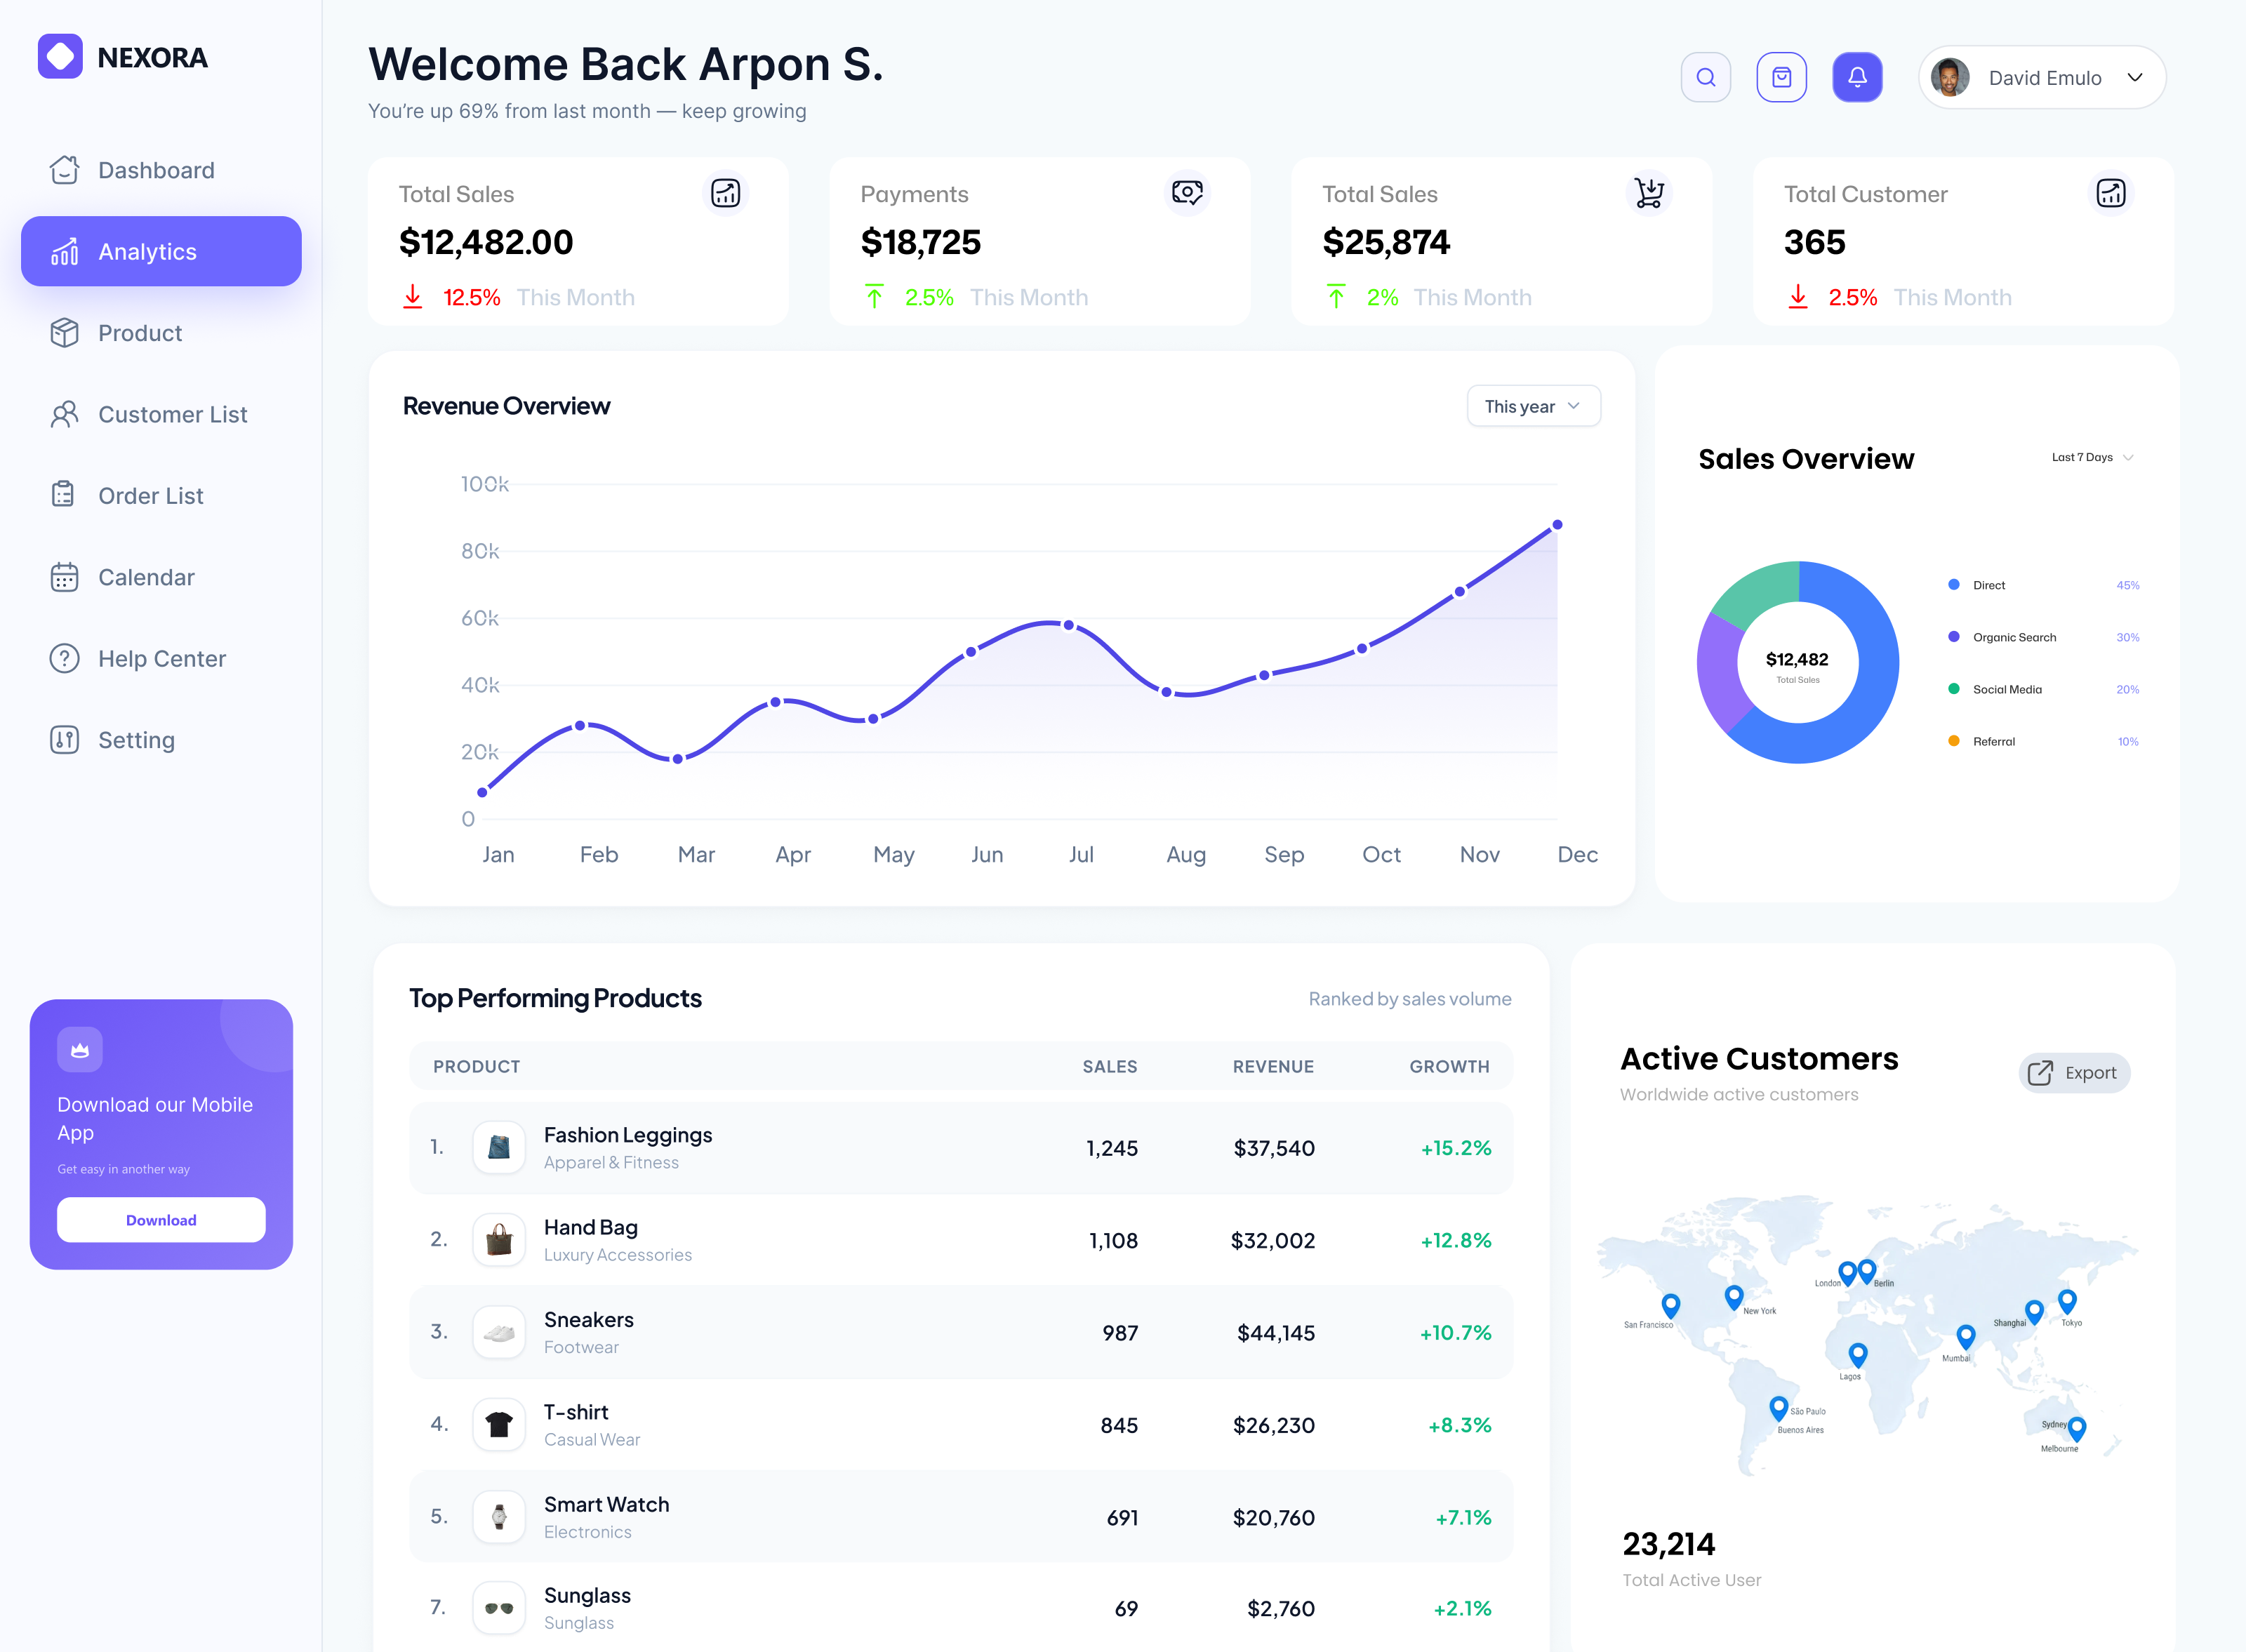Click the Hand Bag product thumbnail
Screen dimensions: 2246x1652
coord(499,1240)
